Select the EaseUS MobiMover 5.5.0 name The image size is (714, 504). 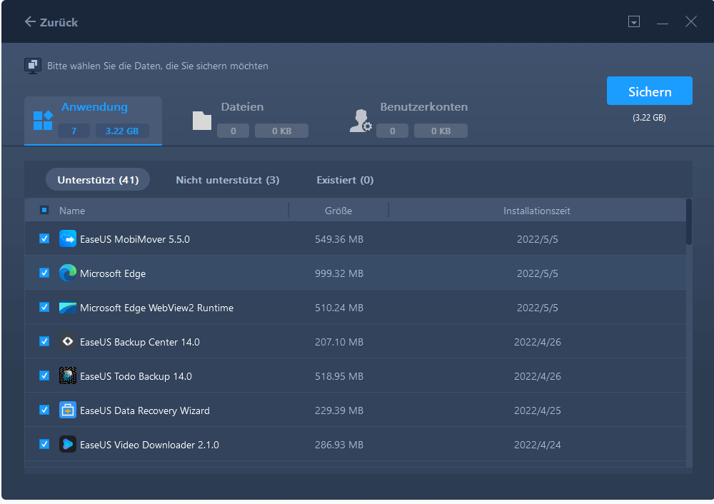135,239
